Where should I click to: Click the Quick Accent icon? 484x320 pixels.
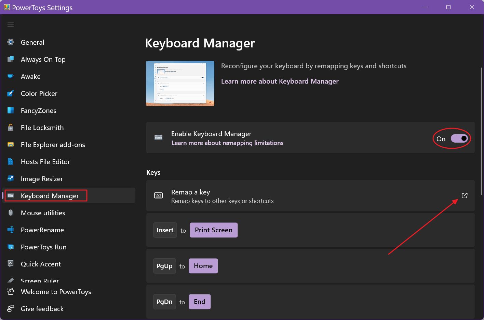pyautogui.click(x=11, y=264)
